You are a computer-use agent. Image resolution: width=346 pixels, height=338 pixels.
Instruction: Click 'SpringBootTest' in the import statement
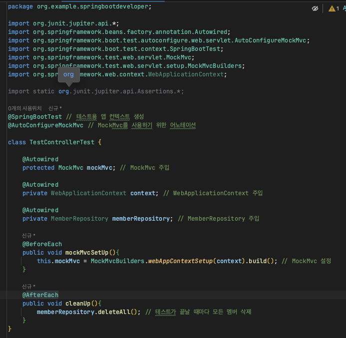point(195,49)
